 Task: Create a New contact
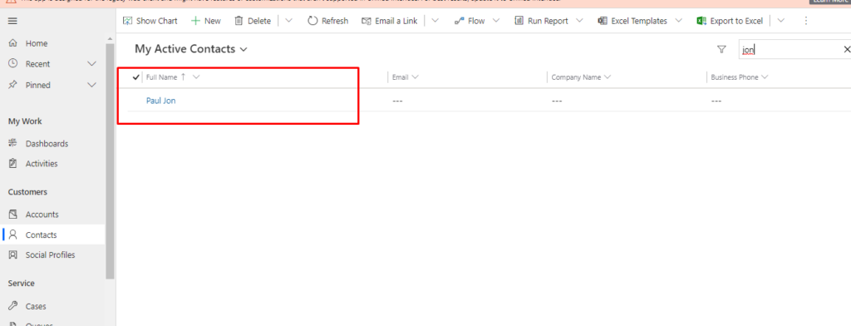206,21
